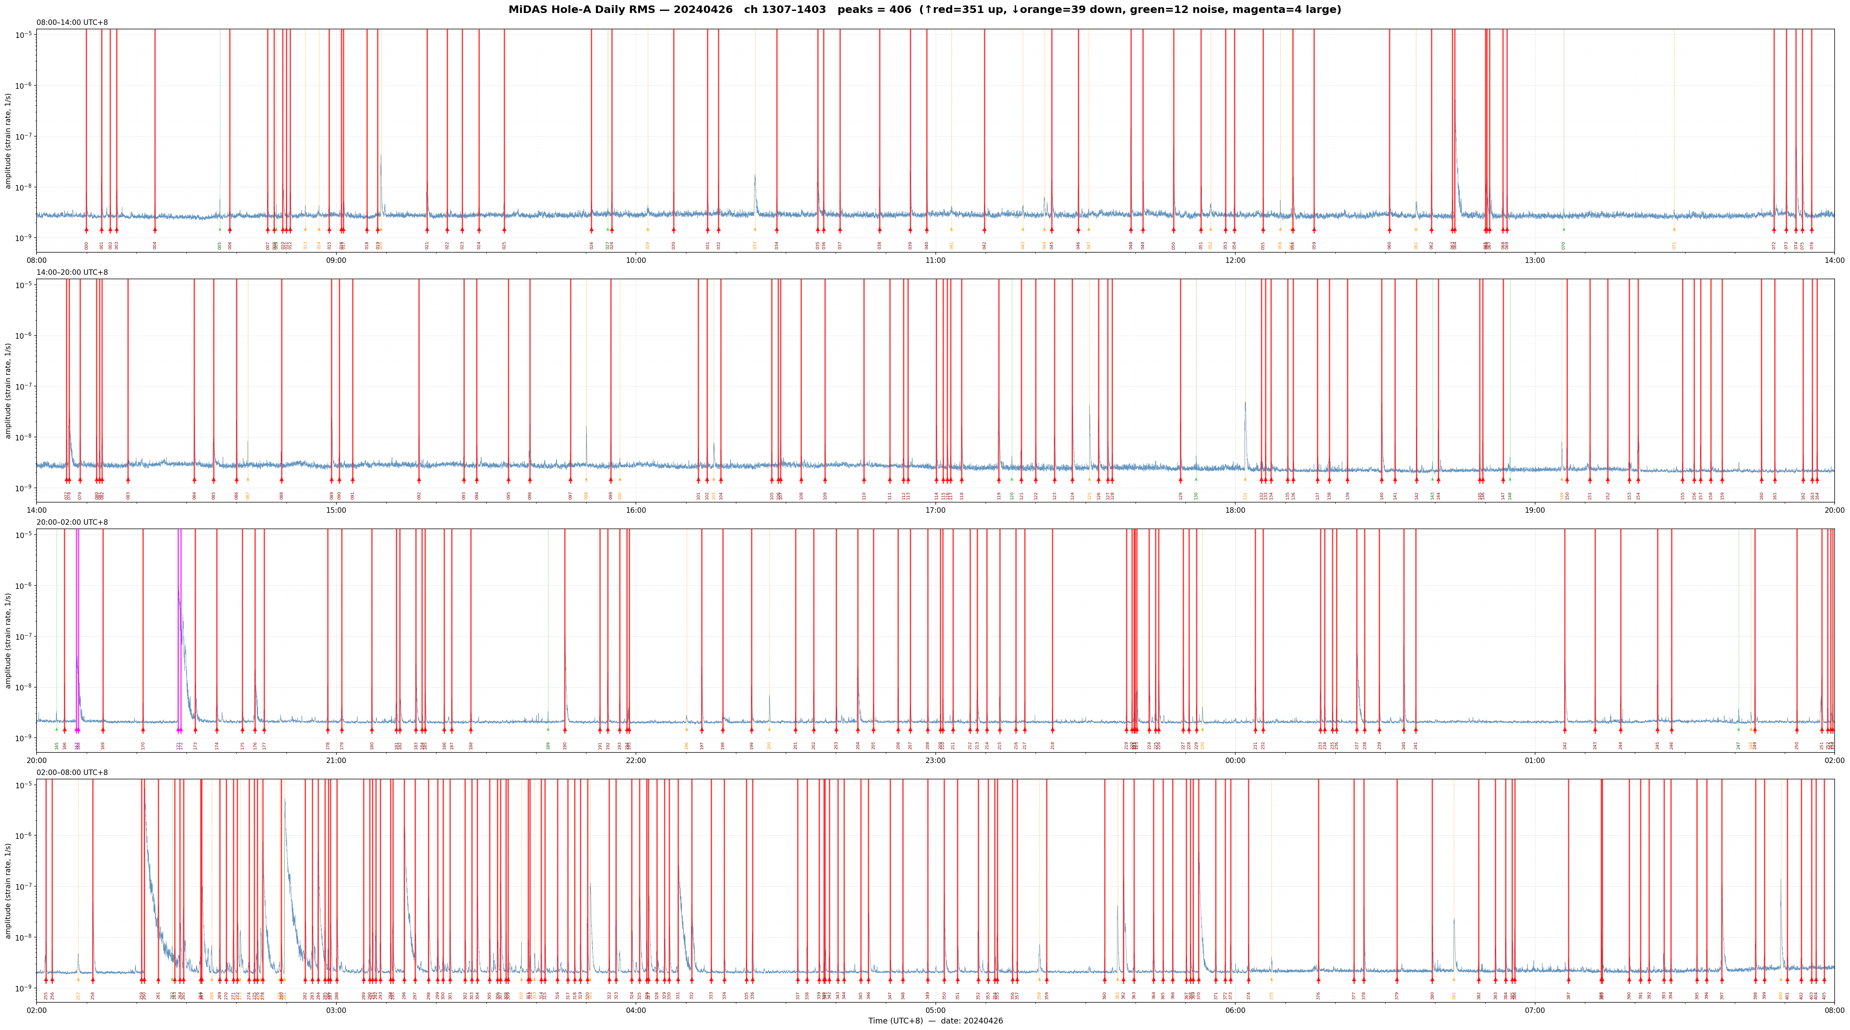Click the 23:00 x-axis tick label
The height and width of the screenshot is (1030, 1850).
(x=935, y=760)
